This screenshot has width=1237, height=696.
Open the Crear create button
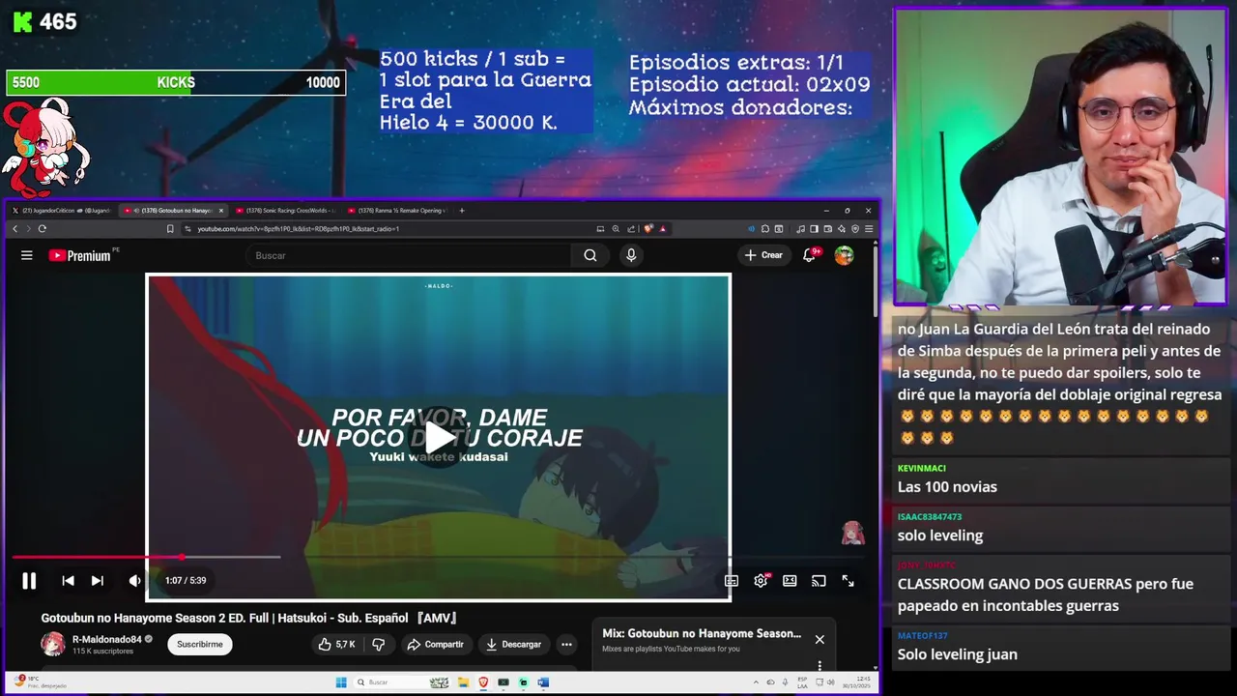tap(762, 255)
